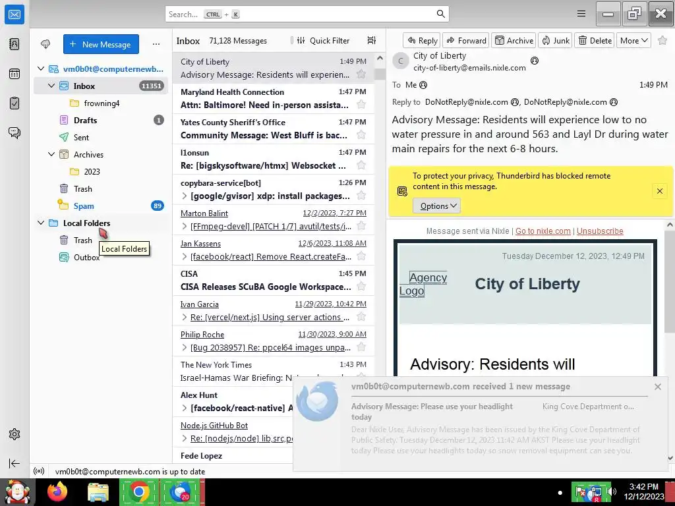Open the Go to nixle.com link
The height and width of the screenshot is (506, 675).
coord(543,231)
